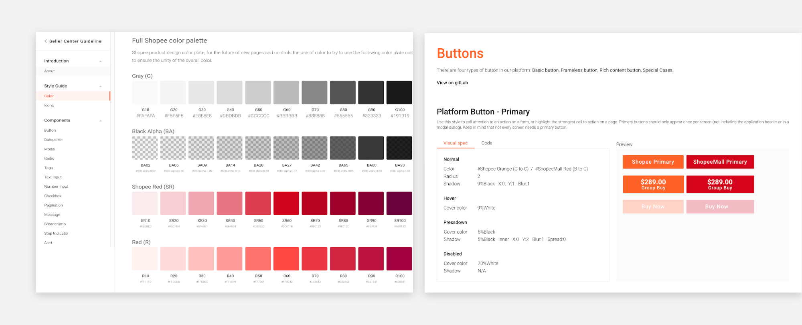
Task: Open the Button component page
Action: [x=50, y=130]
